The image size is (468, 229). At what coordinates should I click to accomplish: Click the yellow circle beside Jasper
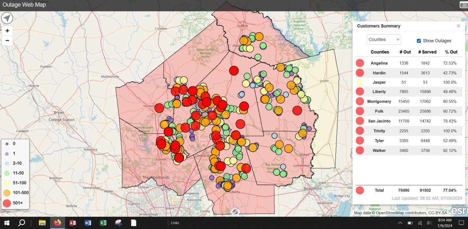(360, 82)
